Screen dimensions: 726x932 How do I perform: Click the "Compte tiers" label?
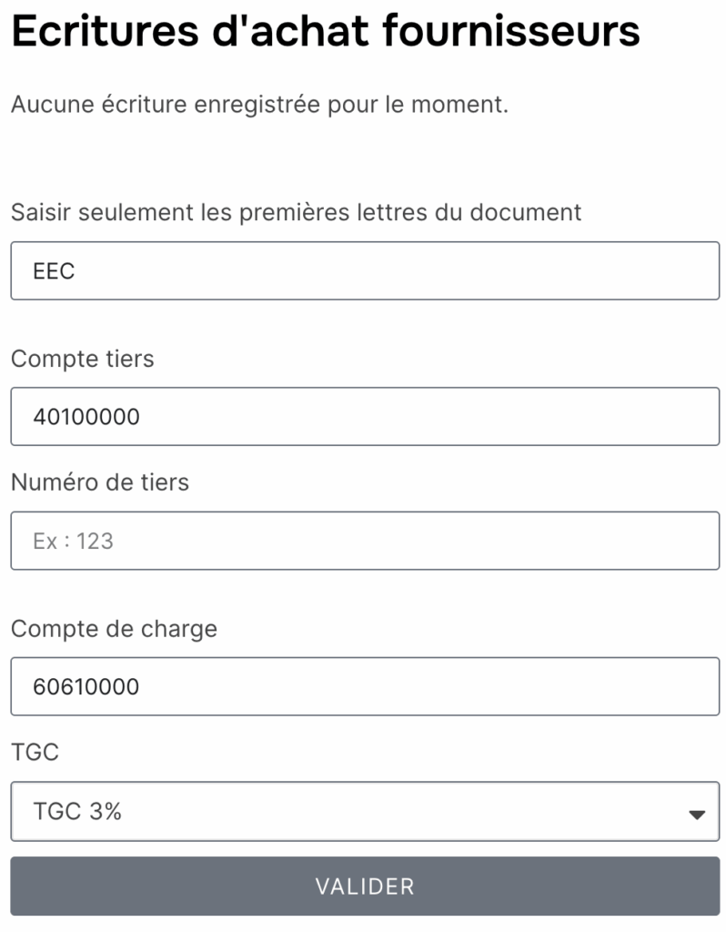pyautogui.click(x=82, y=359)
